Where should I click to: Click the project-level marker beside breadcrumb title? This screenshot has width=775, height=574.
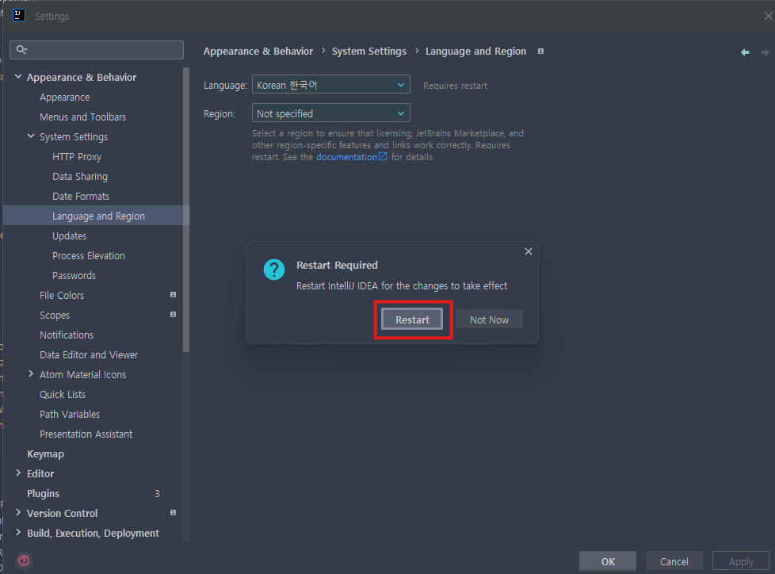pyautogui.click(x=540, y=52)
